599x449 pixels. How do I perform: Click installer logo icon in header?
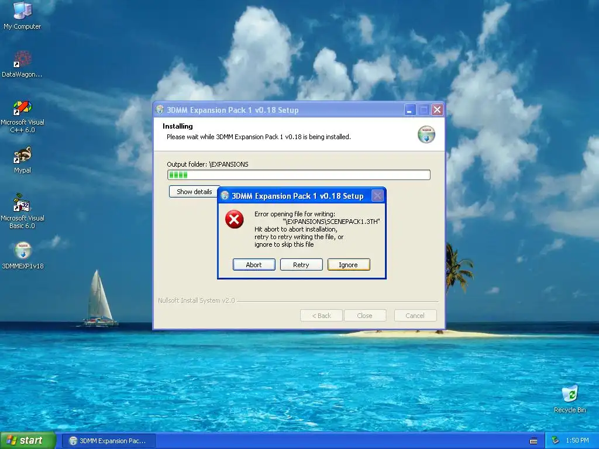tap(426, 134)
